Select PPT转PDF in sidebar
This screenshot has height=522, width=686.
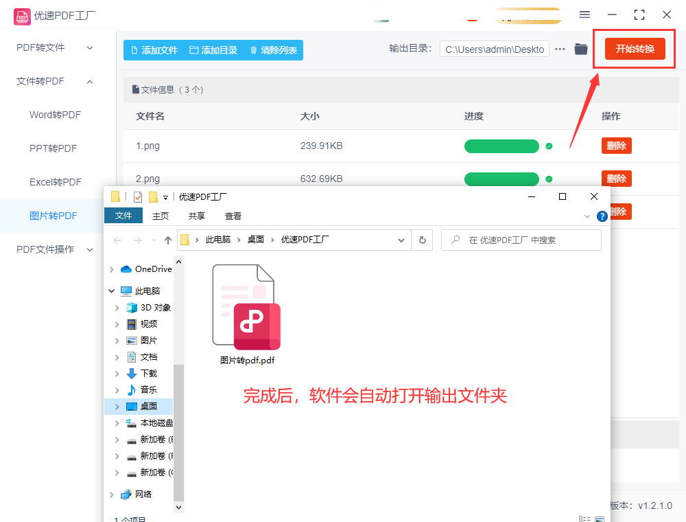point(53,148)
